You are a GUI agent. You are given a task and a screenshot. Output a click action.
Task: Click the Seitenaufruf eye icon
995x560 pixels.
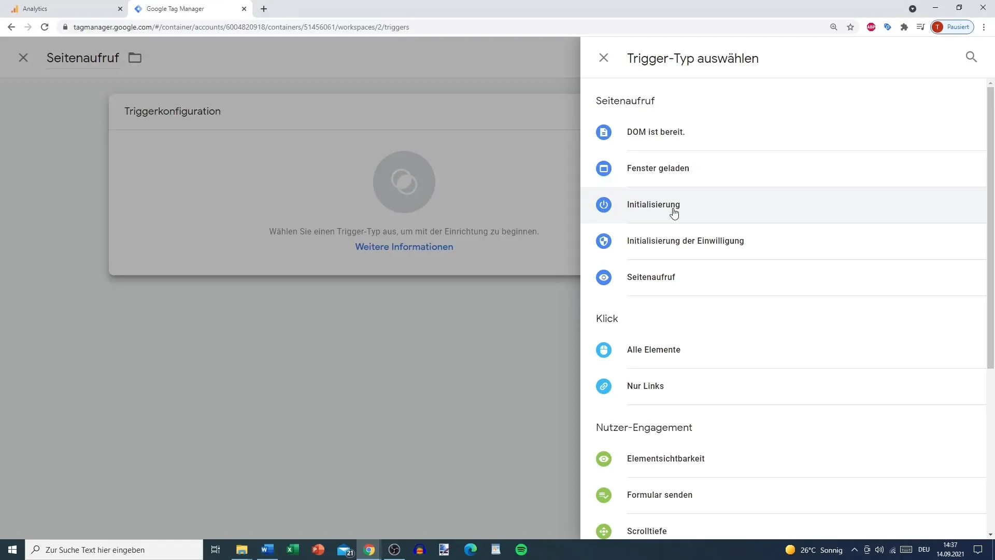coord(604,277)
